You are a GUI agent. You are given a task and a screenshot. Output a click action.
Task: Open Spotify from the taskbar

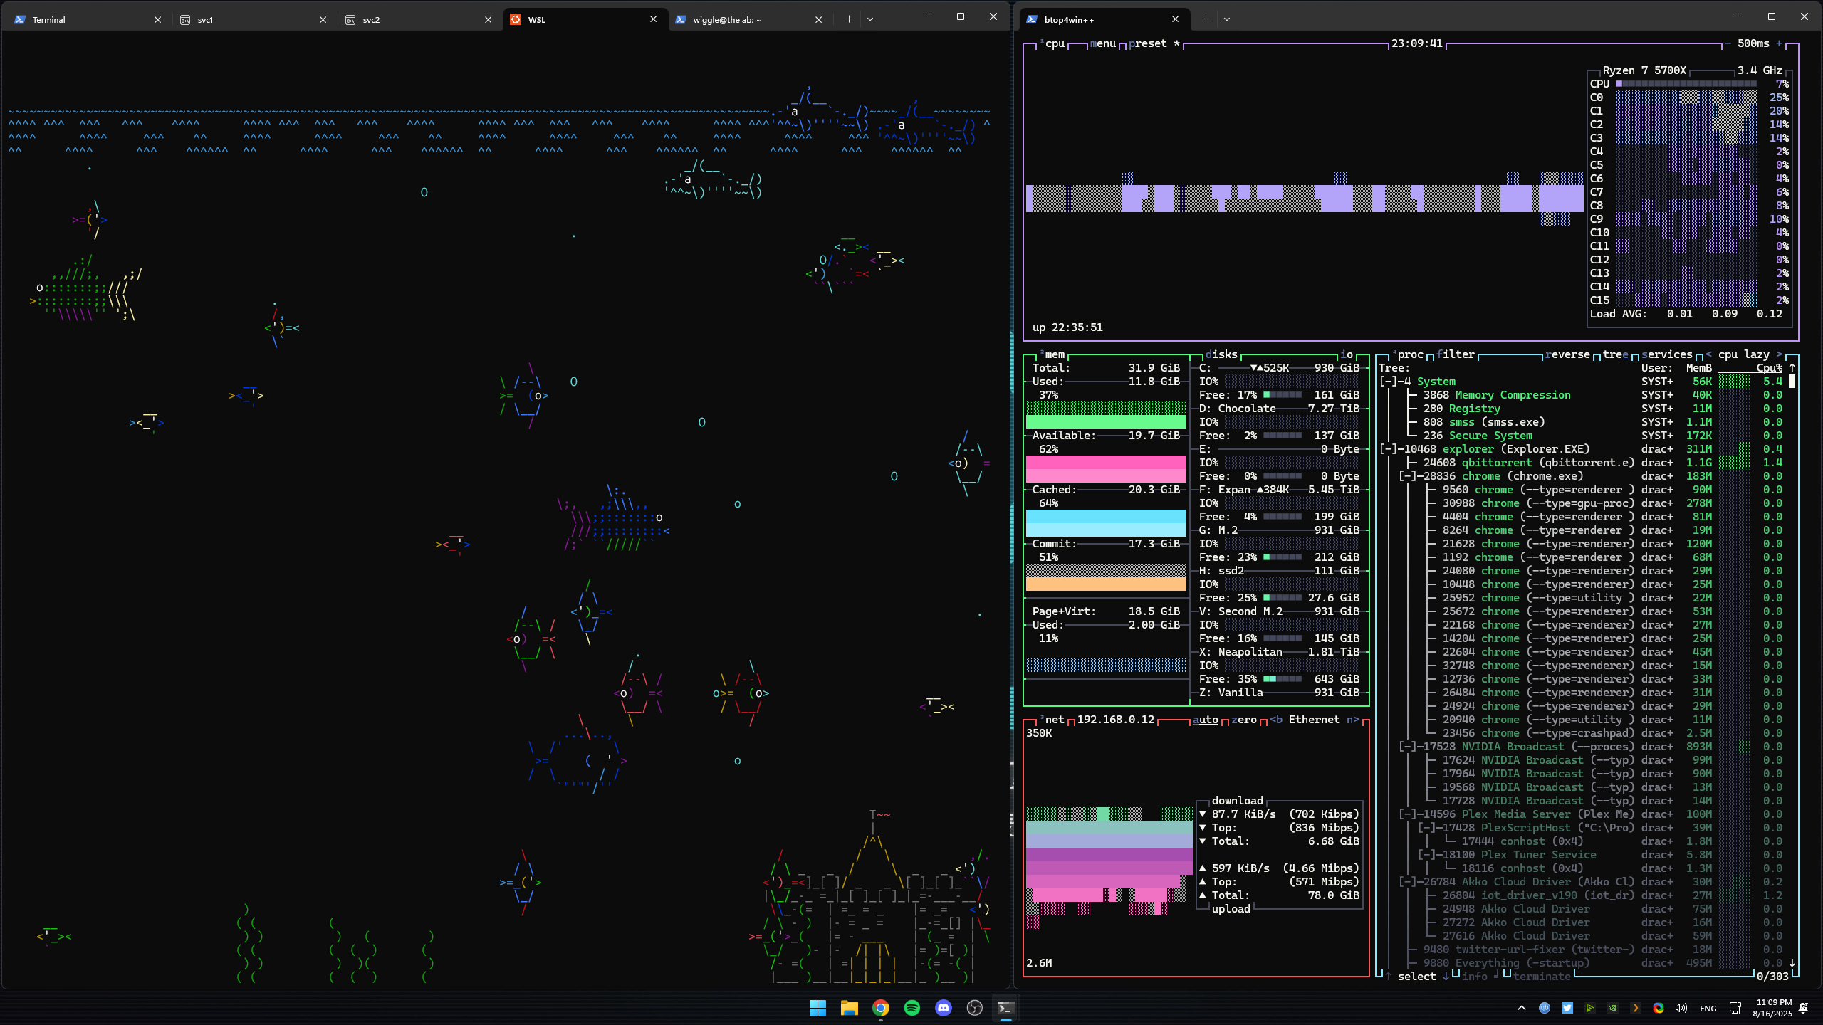coord(911,1008)
